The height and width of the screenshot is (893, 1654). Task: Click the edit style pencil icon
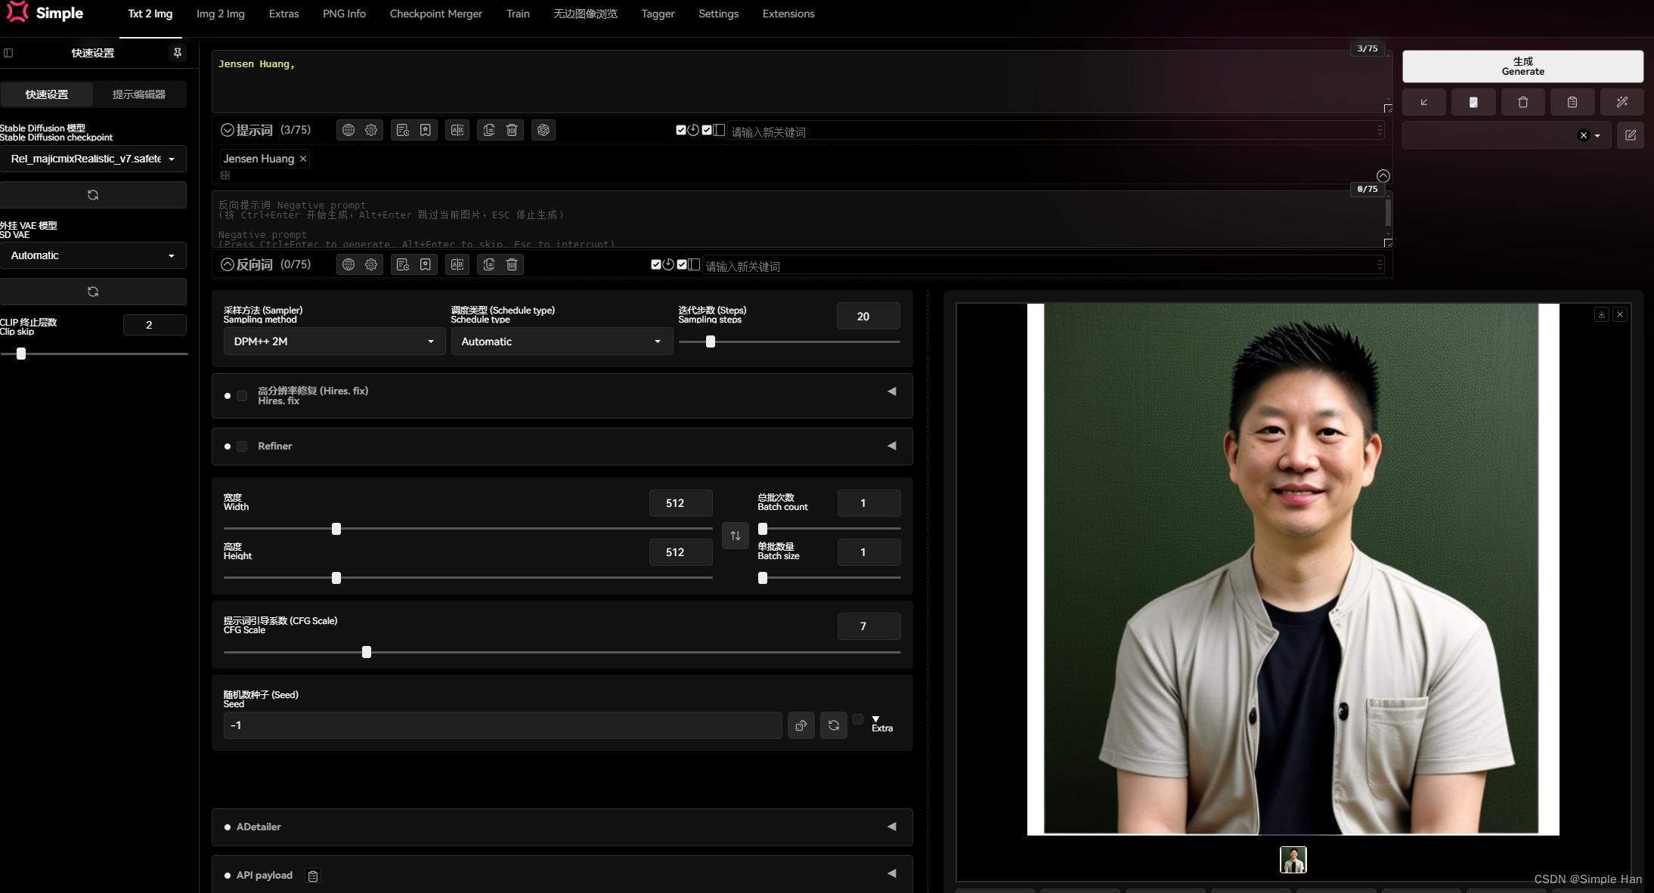[1631, 135]
